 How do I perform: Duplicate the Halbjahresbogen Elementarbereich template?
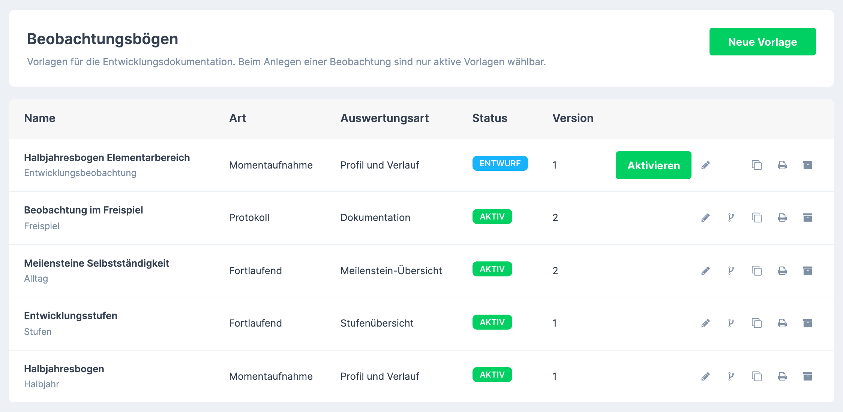[757, 165]
